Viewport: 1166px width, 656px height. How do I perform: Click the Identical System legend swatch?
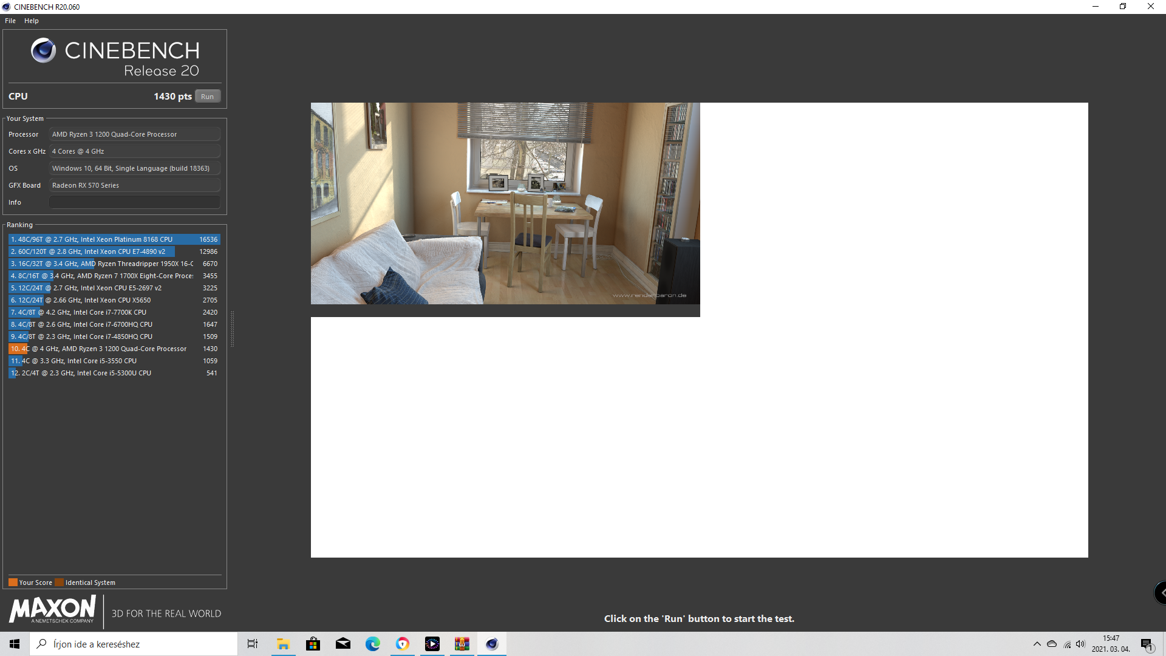point(59,583)
